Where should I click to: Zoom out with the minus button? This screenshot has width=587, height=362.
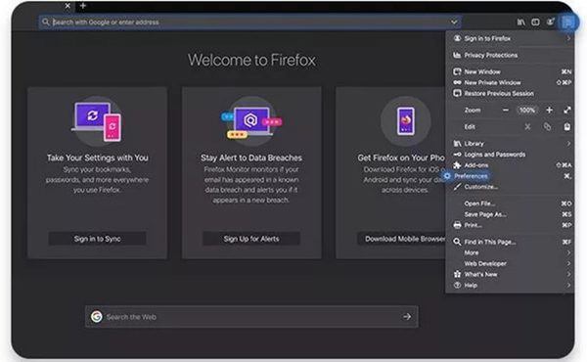coord(506,110)
